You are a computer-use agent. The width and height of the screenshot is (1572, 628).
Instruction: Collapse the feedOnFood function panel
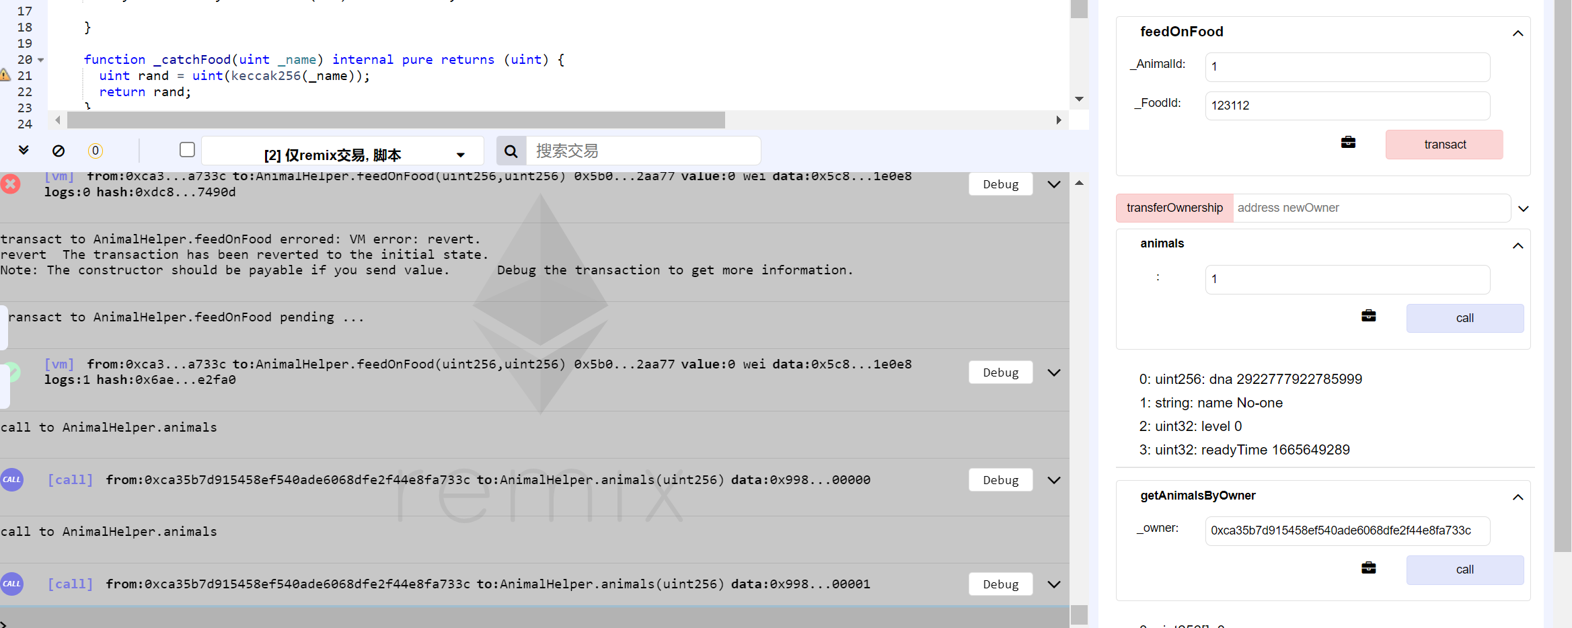tap(1518, 33)
